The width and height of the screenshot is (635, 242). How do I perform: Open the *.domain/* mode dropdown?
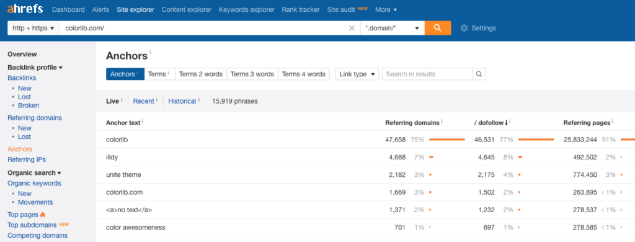click(392, 28)
